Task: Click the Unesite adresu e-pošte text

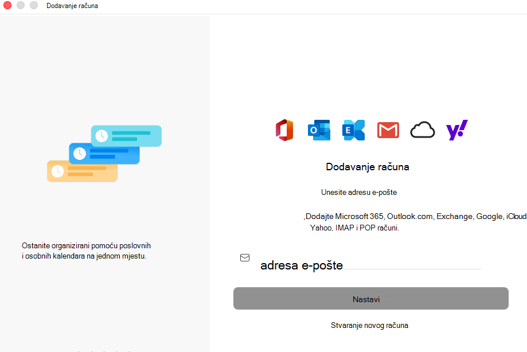Action: [x=359, y=193]
